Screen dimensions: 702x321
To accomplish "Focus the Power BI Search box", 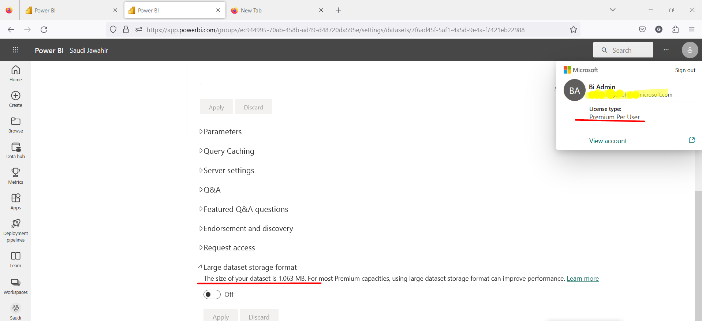I will click(x=623, y=50).
